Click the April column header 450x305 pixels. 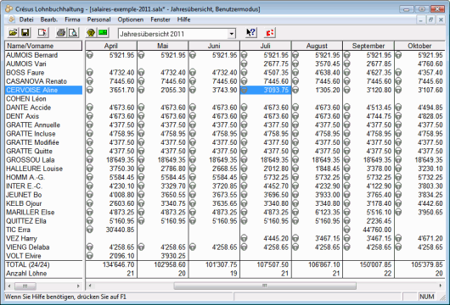point(111,46)
